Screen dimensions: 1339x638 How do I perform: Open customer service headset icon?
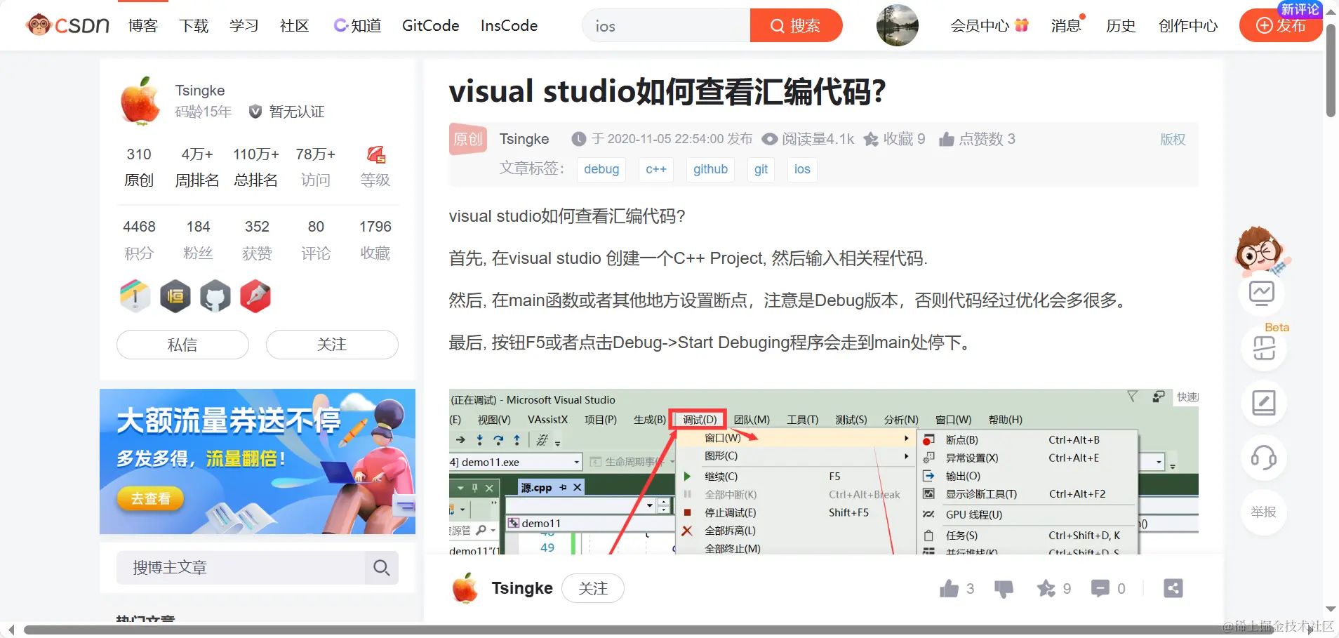coord(1264,458)
